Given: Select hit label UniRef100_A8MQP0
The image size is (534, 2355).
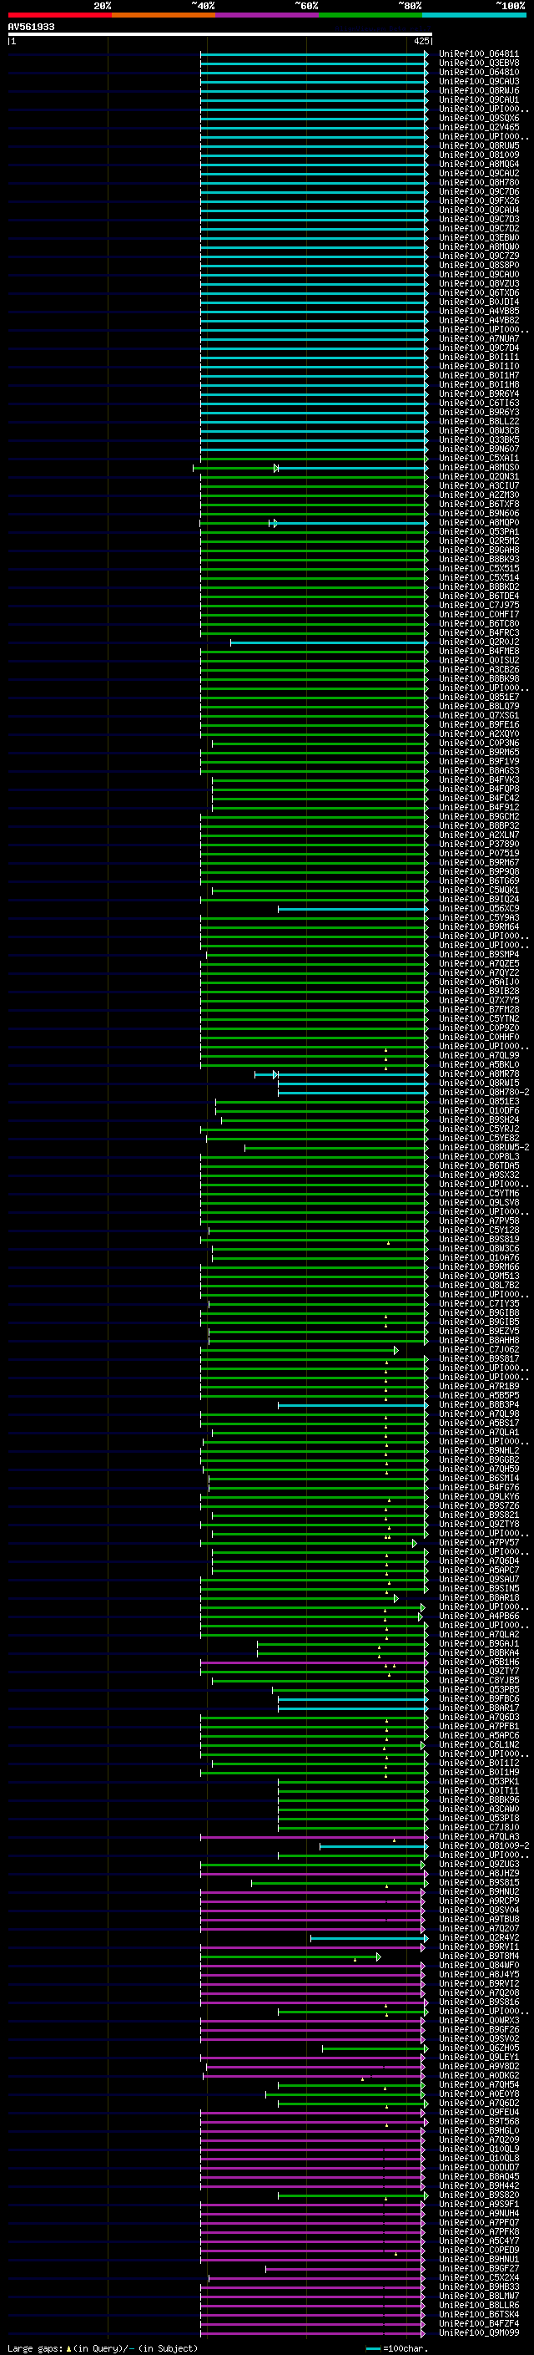Looking at the screenshot, I should click(478, 522).
